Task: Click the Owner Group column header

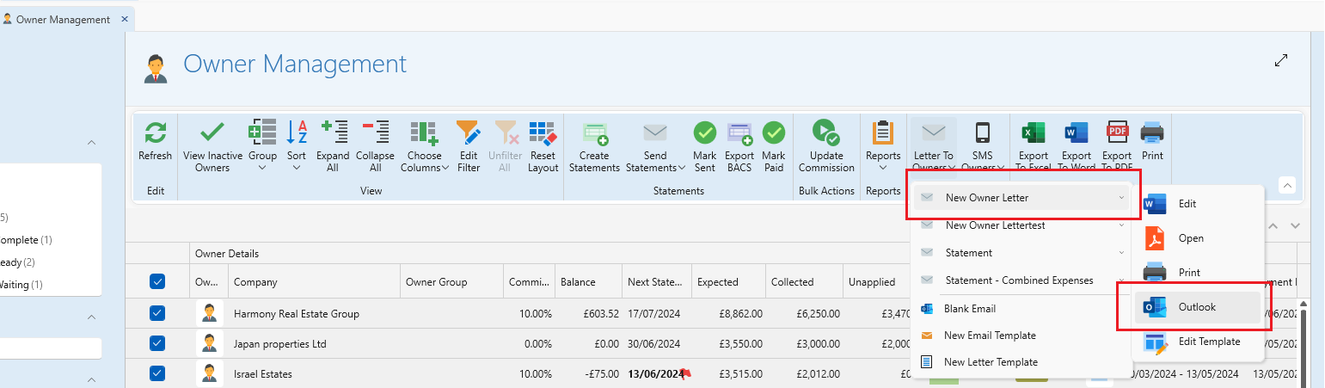Action: tap(451, 281)
